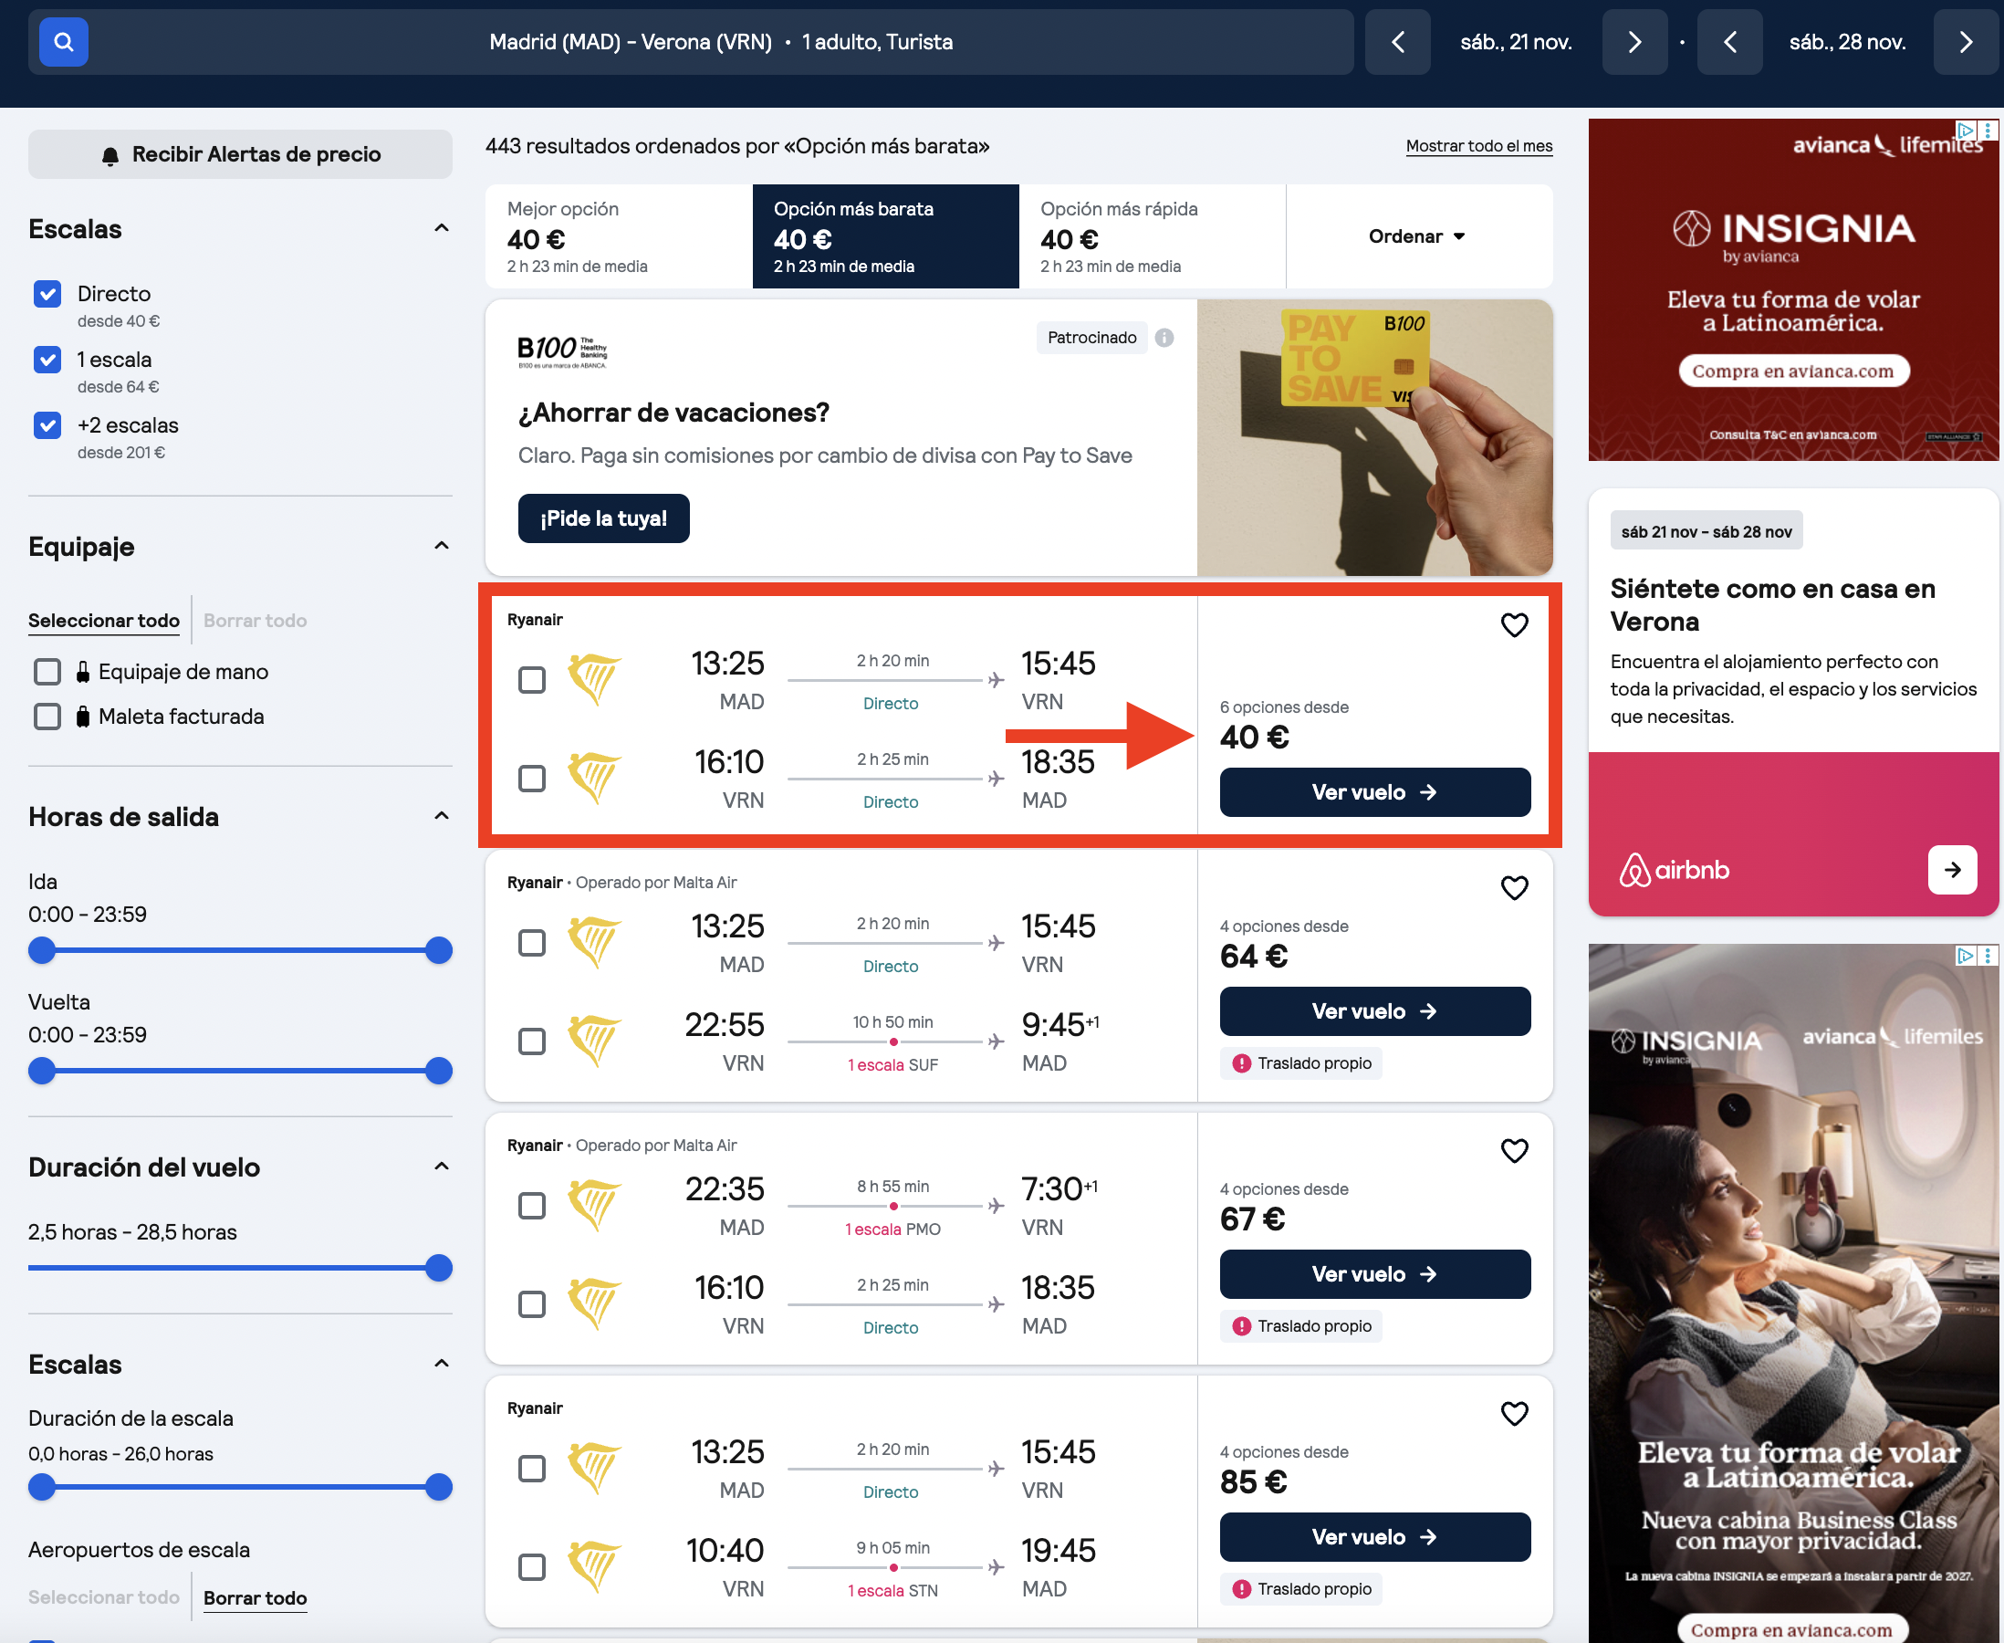Viewport: 2004px width, 1643px height.
Task: Open the sponsored ad info icon
Action: [x=1164, y=338]
